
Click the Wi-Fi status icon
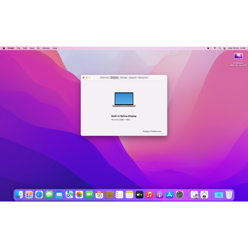215,48
